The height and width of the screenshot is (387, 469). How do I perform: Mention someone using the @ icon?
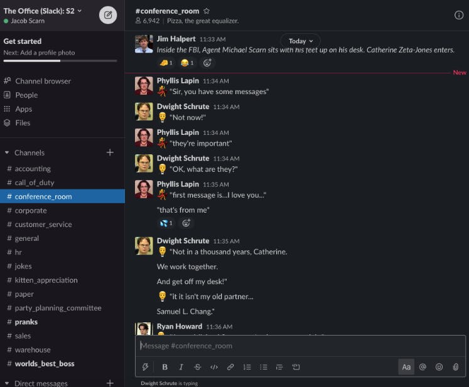coord(423,367)
